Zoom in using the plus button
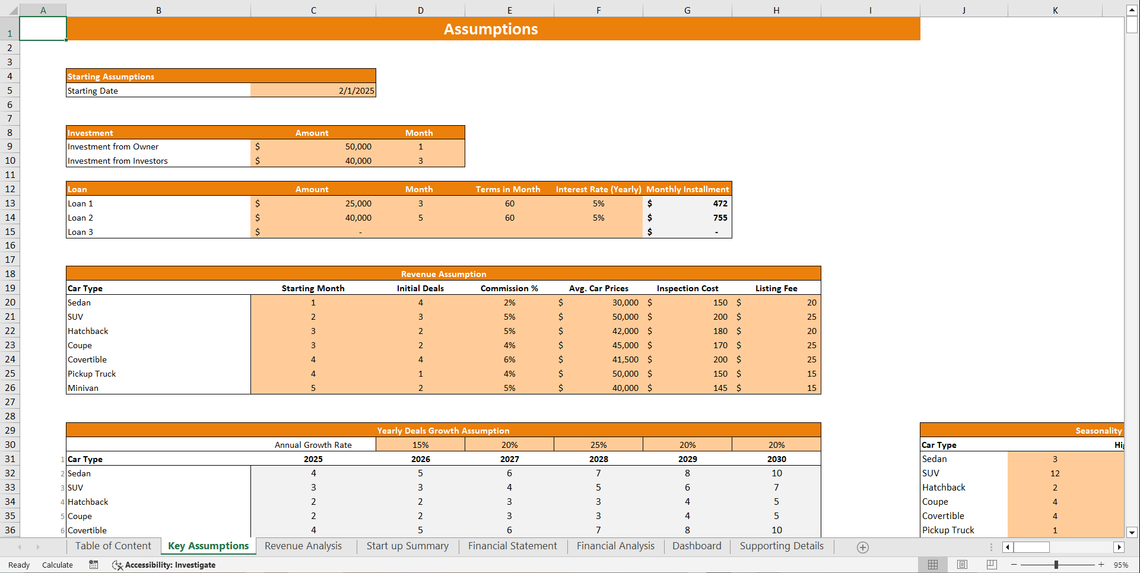 coord(1101,565)
